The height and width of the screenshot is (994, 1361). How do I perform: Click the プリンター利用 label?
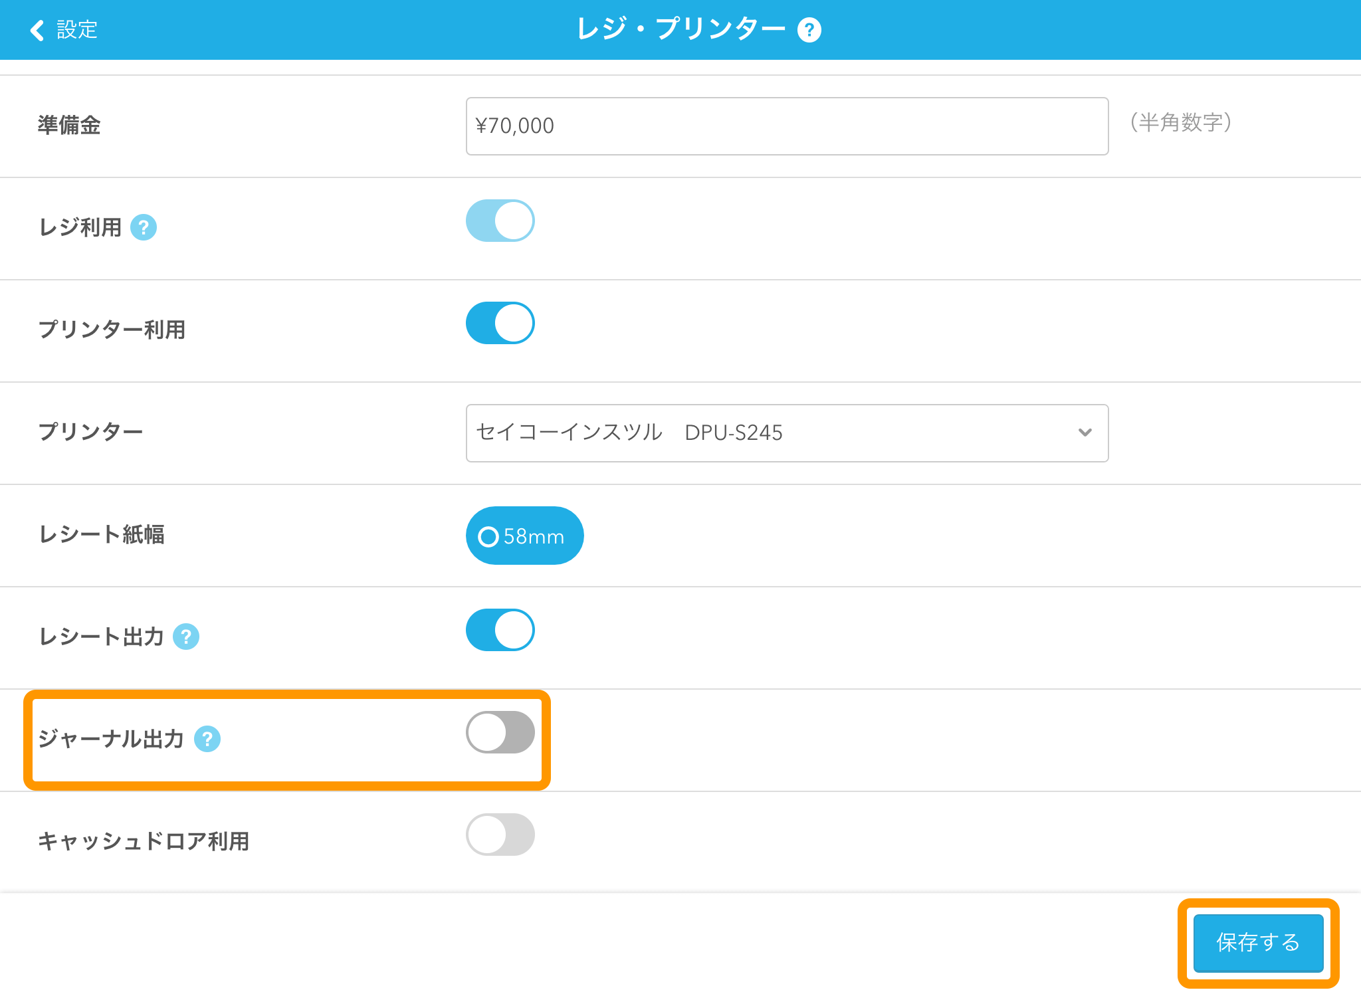tap(112, 330)
